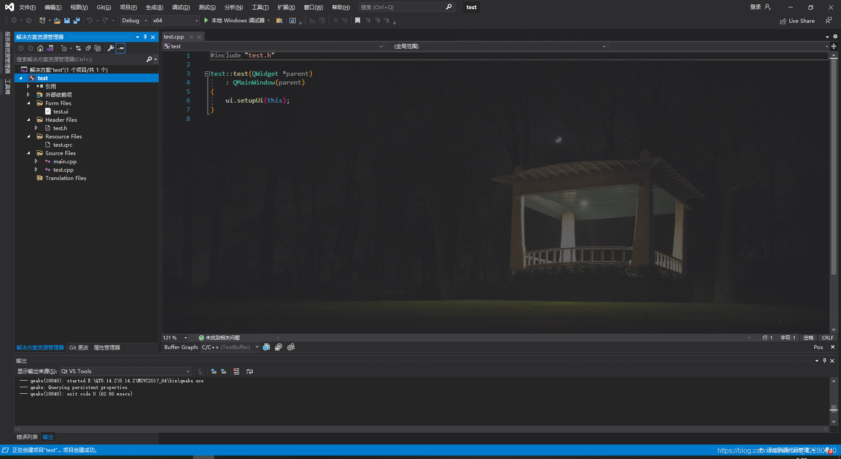The width and height of the screenshot is (841, 459).
Task: Click the Live Share button
Action: pyautogui.click(x=797, y=21)
